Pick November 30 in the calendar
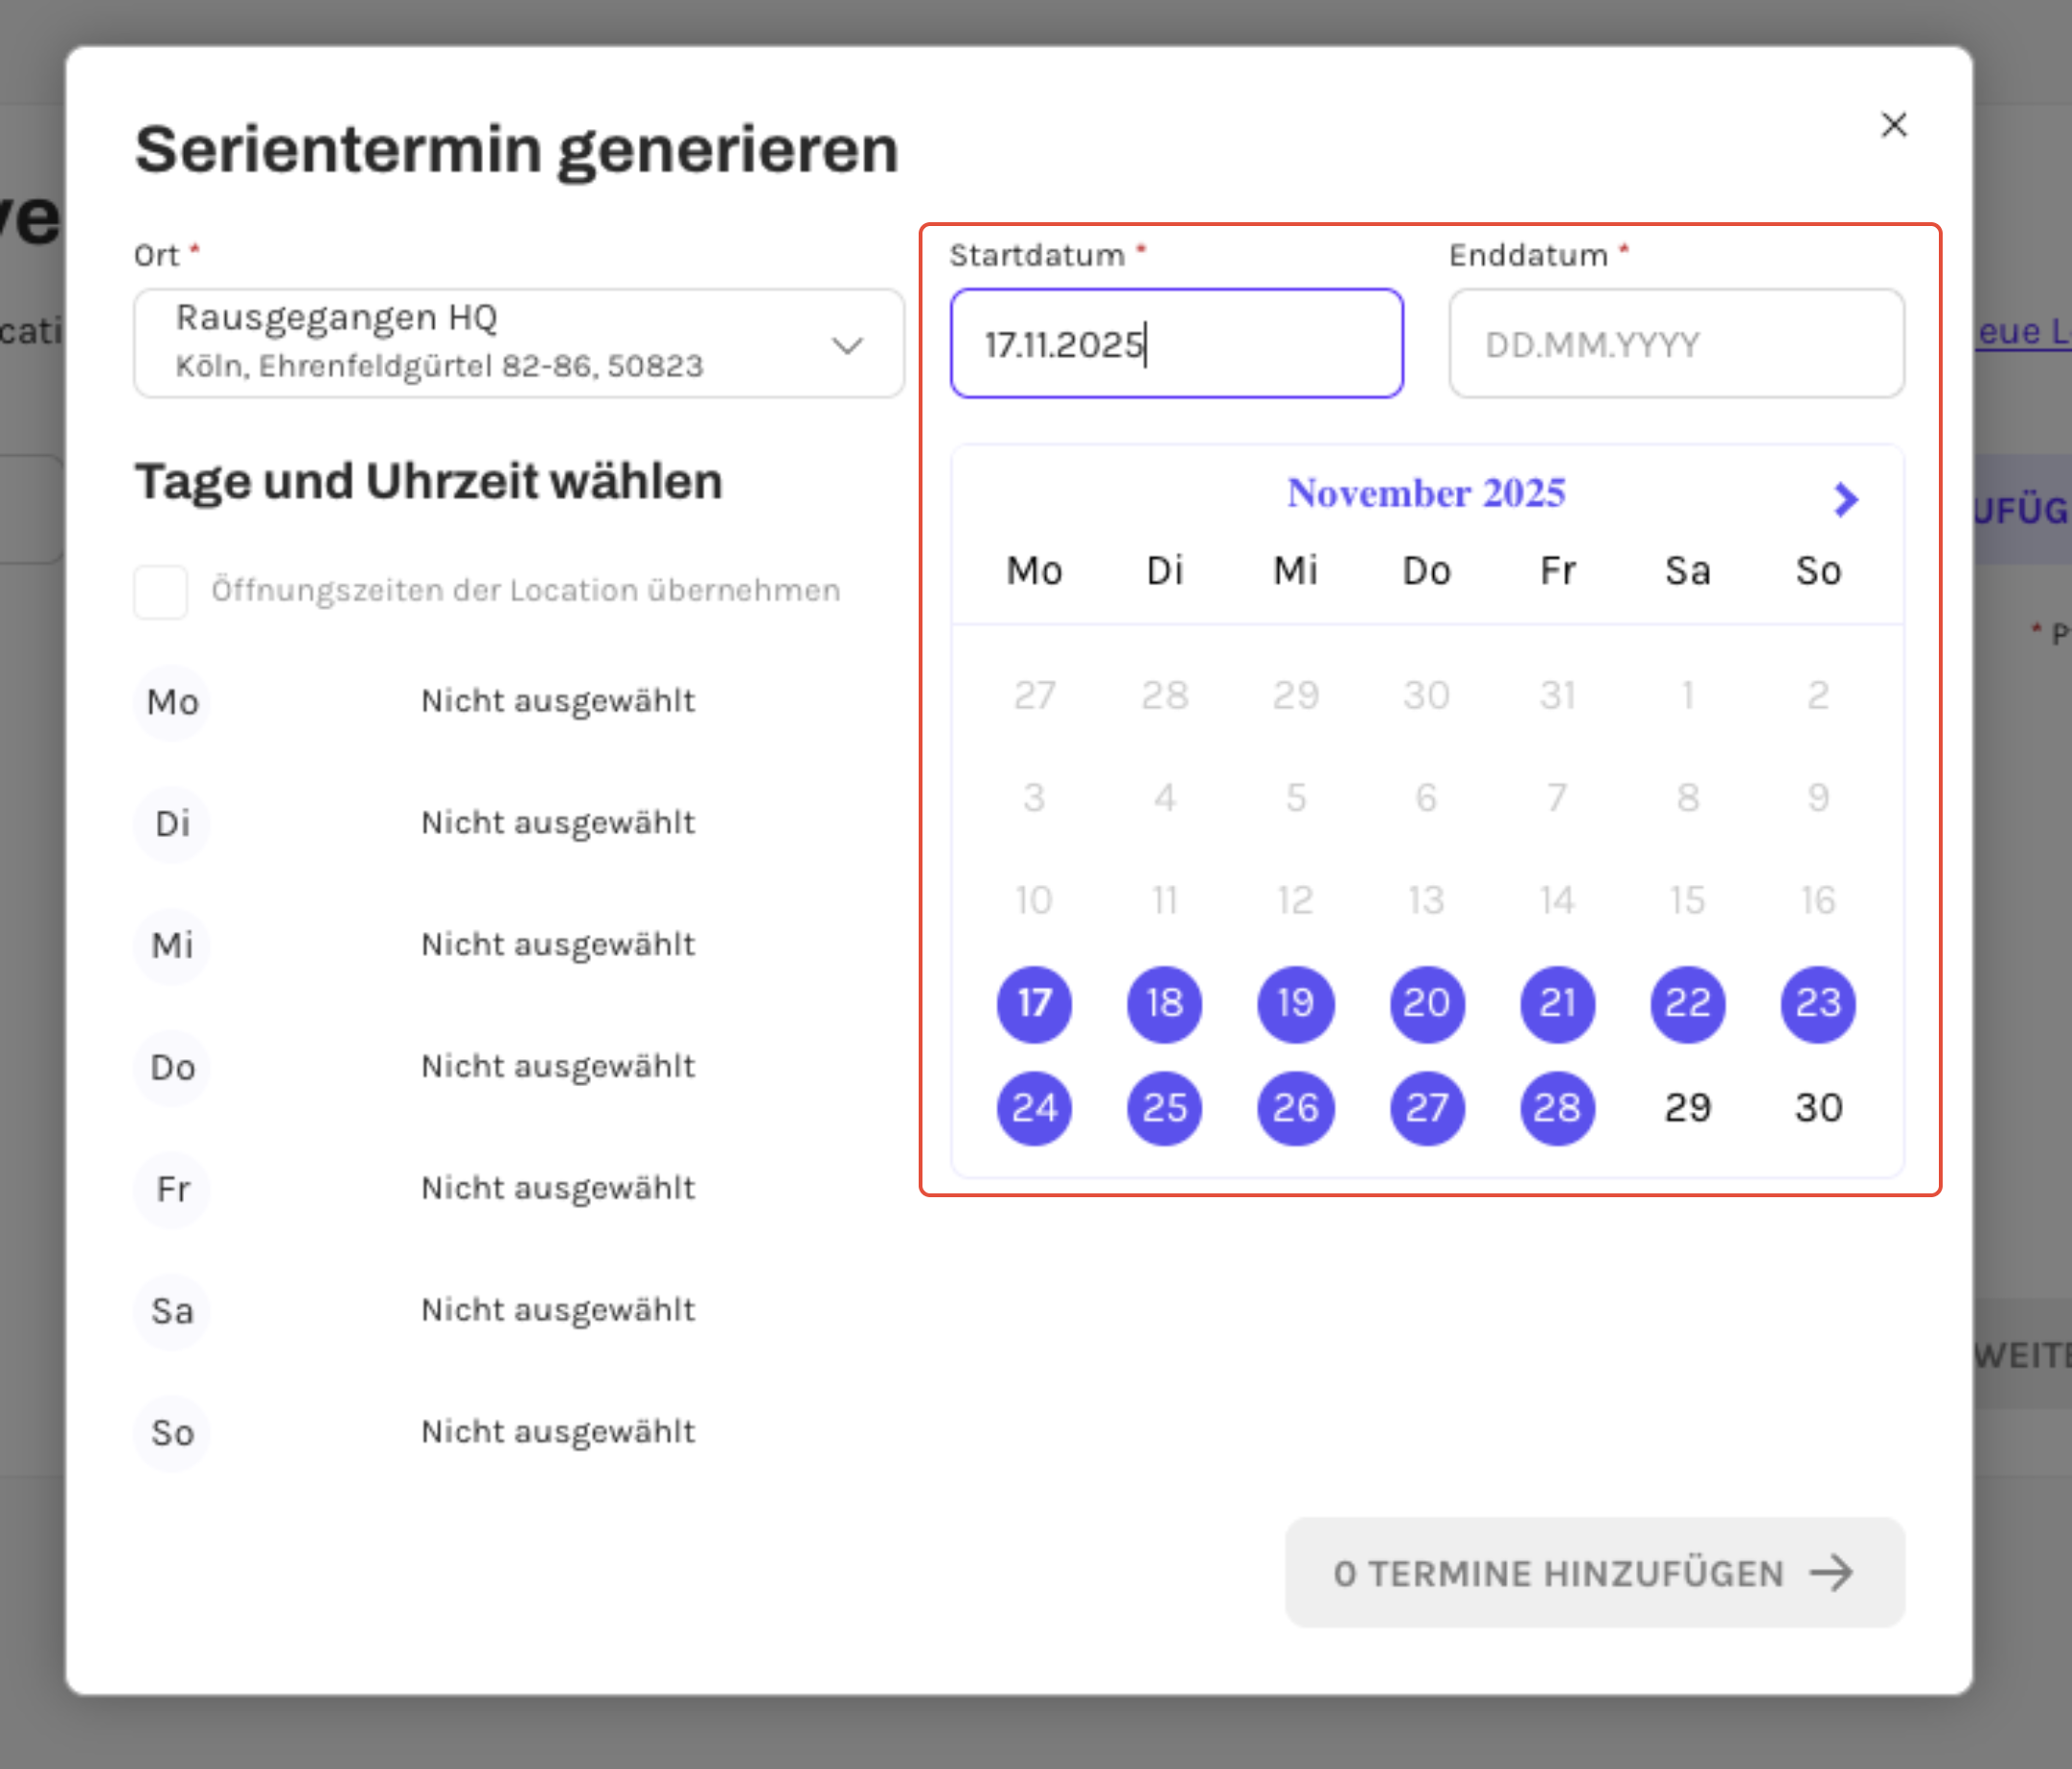The width and height of the screenshot is (2072, 1769). [1817, 1107]
